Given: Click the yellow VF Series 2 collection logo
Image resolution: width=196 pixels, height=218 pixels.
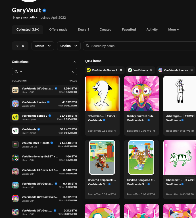Looking at the screenshot, I should coord(15,117).
